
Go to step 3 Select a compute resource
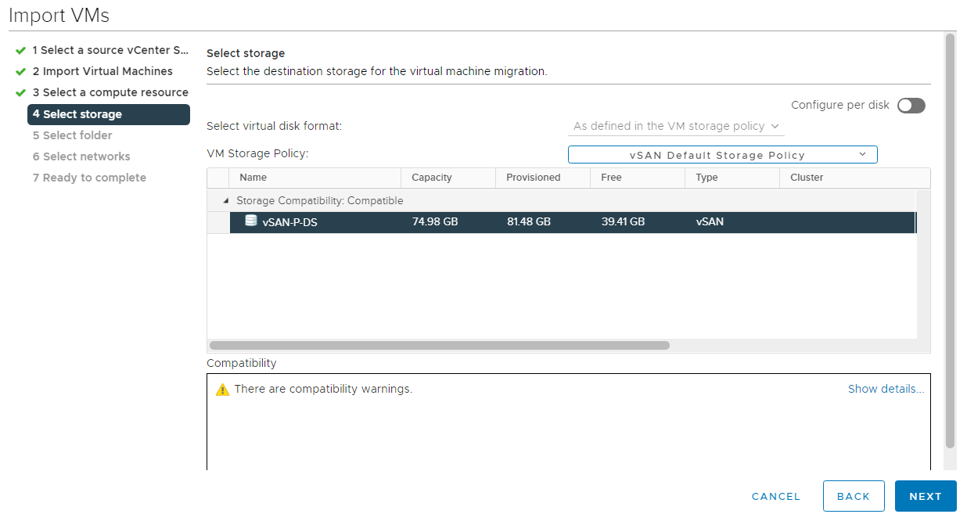[x=110, y=92]
